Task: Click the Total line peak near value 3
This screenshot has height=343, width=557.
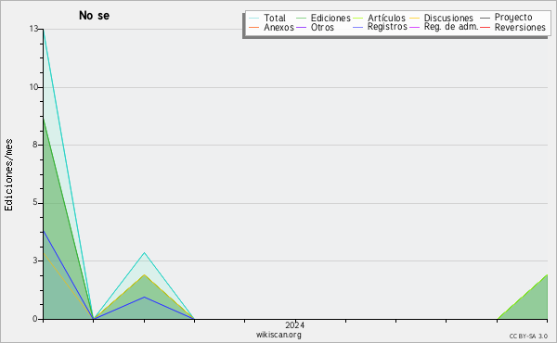Action: 144,253
